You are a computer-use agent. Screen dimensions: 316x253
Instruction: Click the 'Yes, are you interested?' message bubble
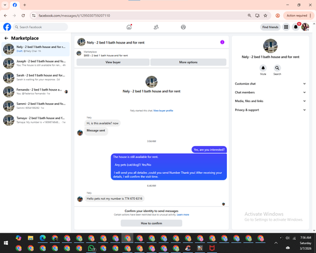(209, 150)
